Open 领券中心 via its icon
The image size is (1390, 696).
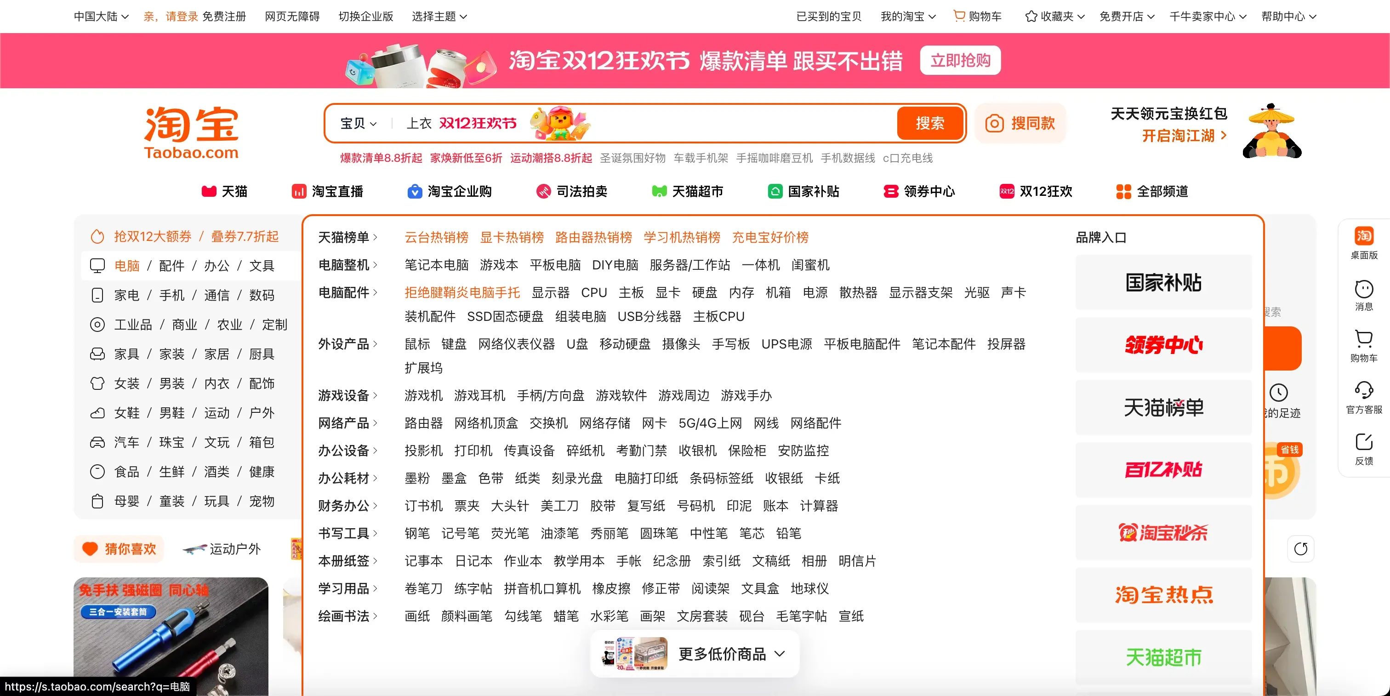coord(890,192)
